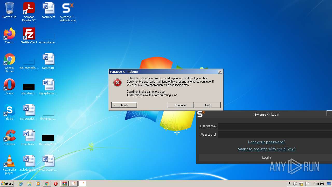
Task: Open FileZilla Client desktop shortcut
Action: (29, 36)
